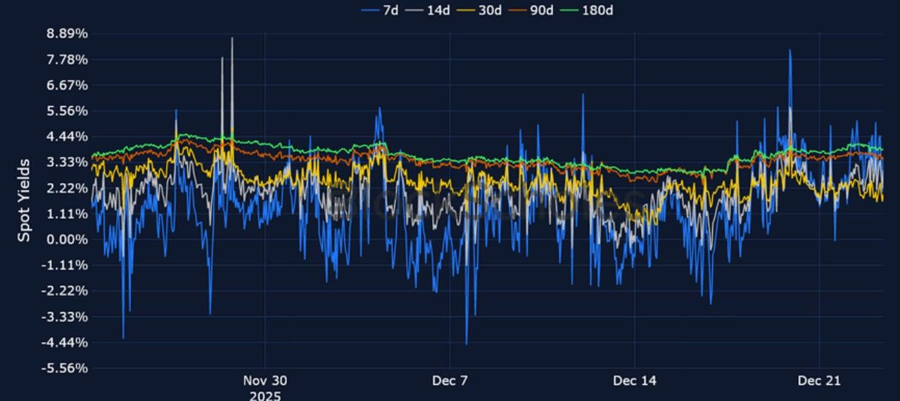Click the 3.33% y-axis tick label

coord(68,163)
